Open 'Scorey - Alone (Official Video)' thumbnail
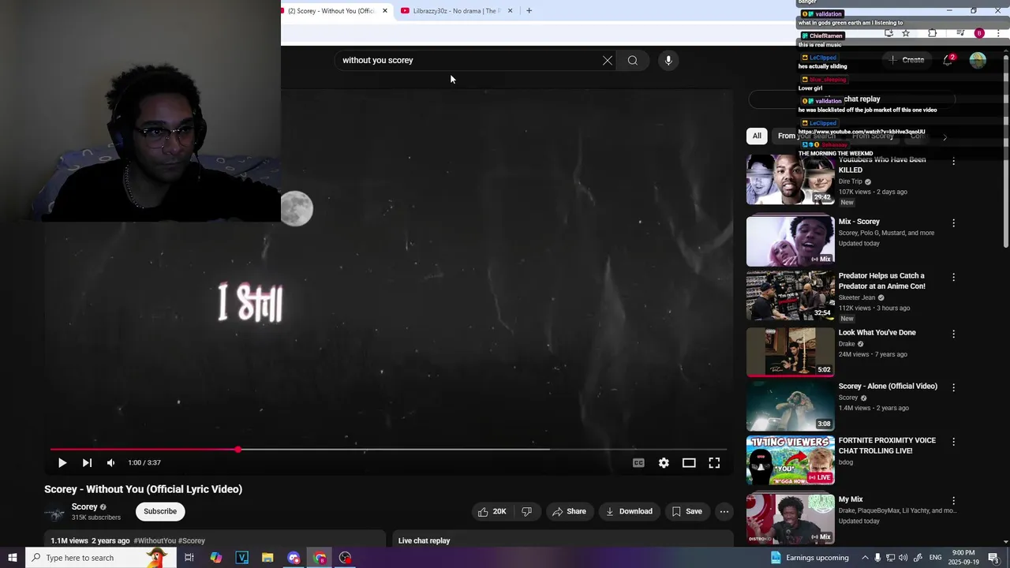The image size is (1010, 568). click(x=790, y=406)
